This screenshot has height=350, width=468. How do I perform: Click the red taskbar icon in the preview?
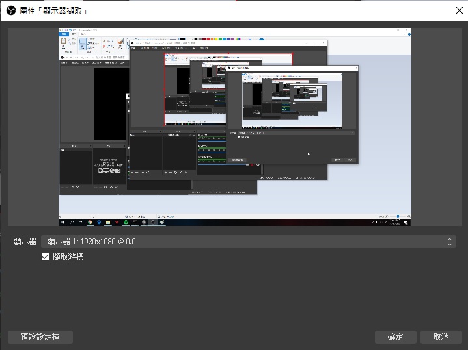(x=117, y=222)
